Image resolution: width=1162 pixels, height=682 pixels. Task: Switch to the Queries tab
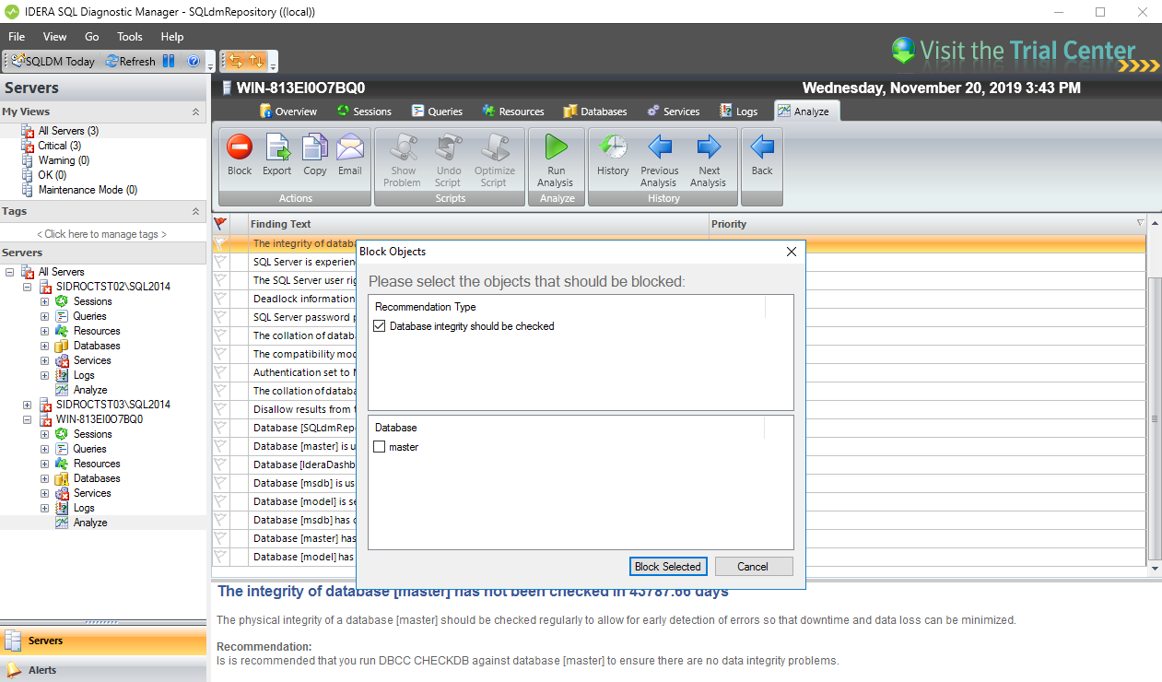click(x=437, y=112)
